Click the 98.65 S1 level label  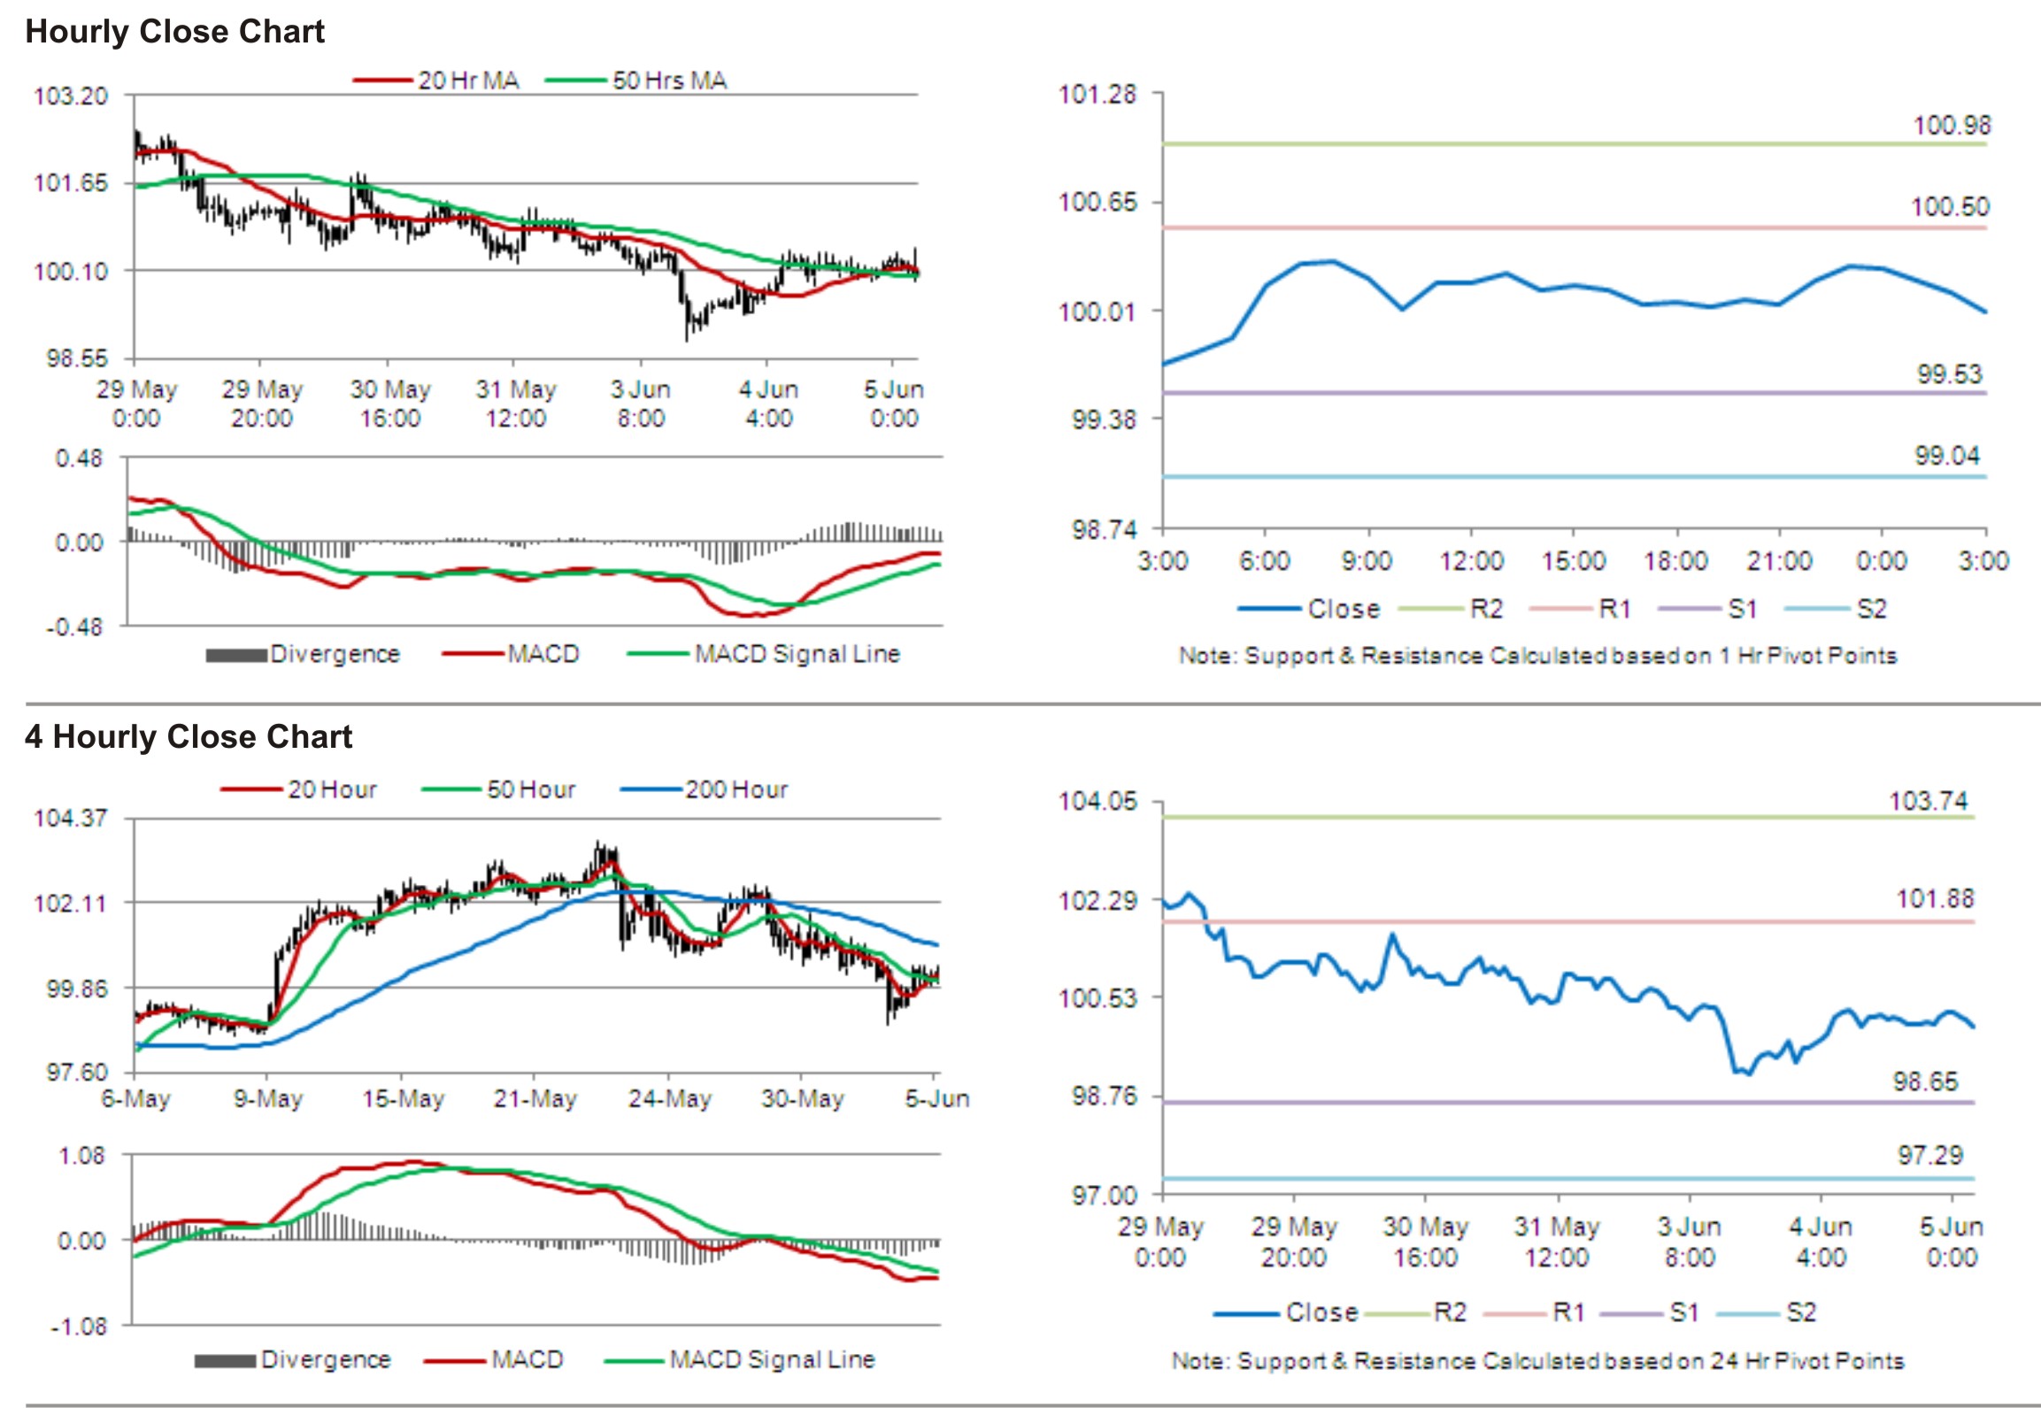[1926, 1081]
